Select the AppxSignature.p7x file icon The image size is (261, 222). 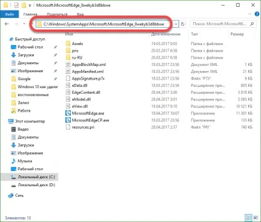tap(68, 78)
